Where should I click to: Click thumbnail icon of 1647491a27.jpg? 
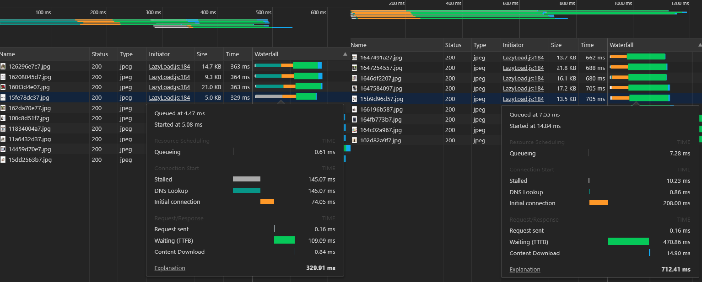(354, 57)
